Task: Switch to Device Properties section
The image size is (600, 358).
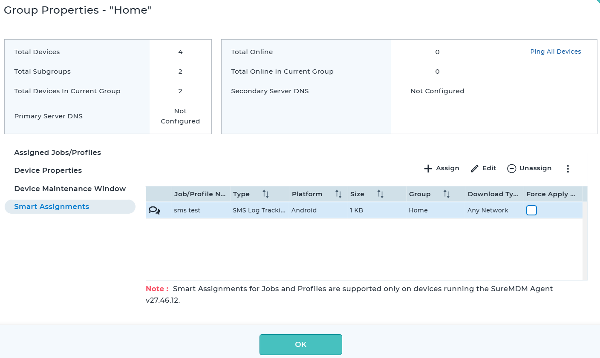Action: point(48,170)
